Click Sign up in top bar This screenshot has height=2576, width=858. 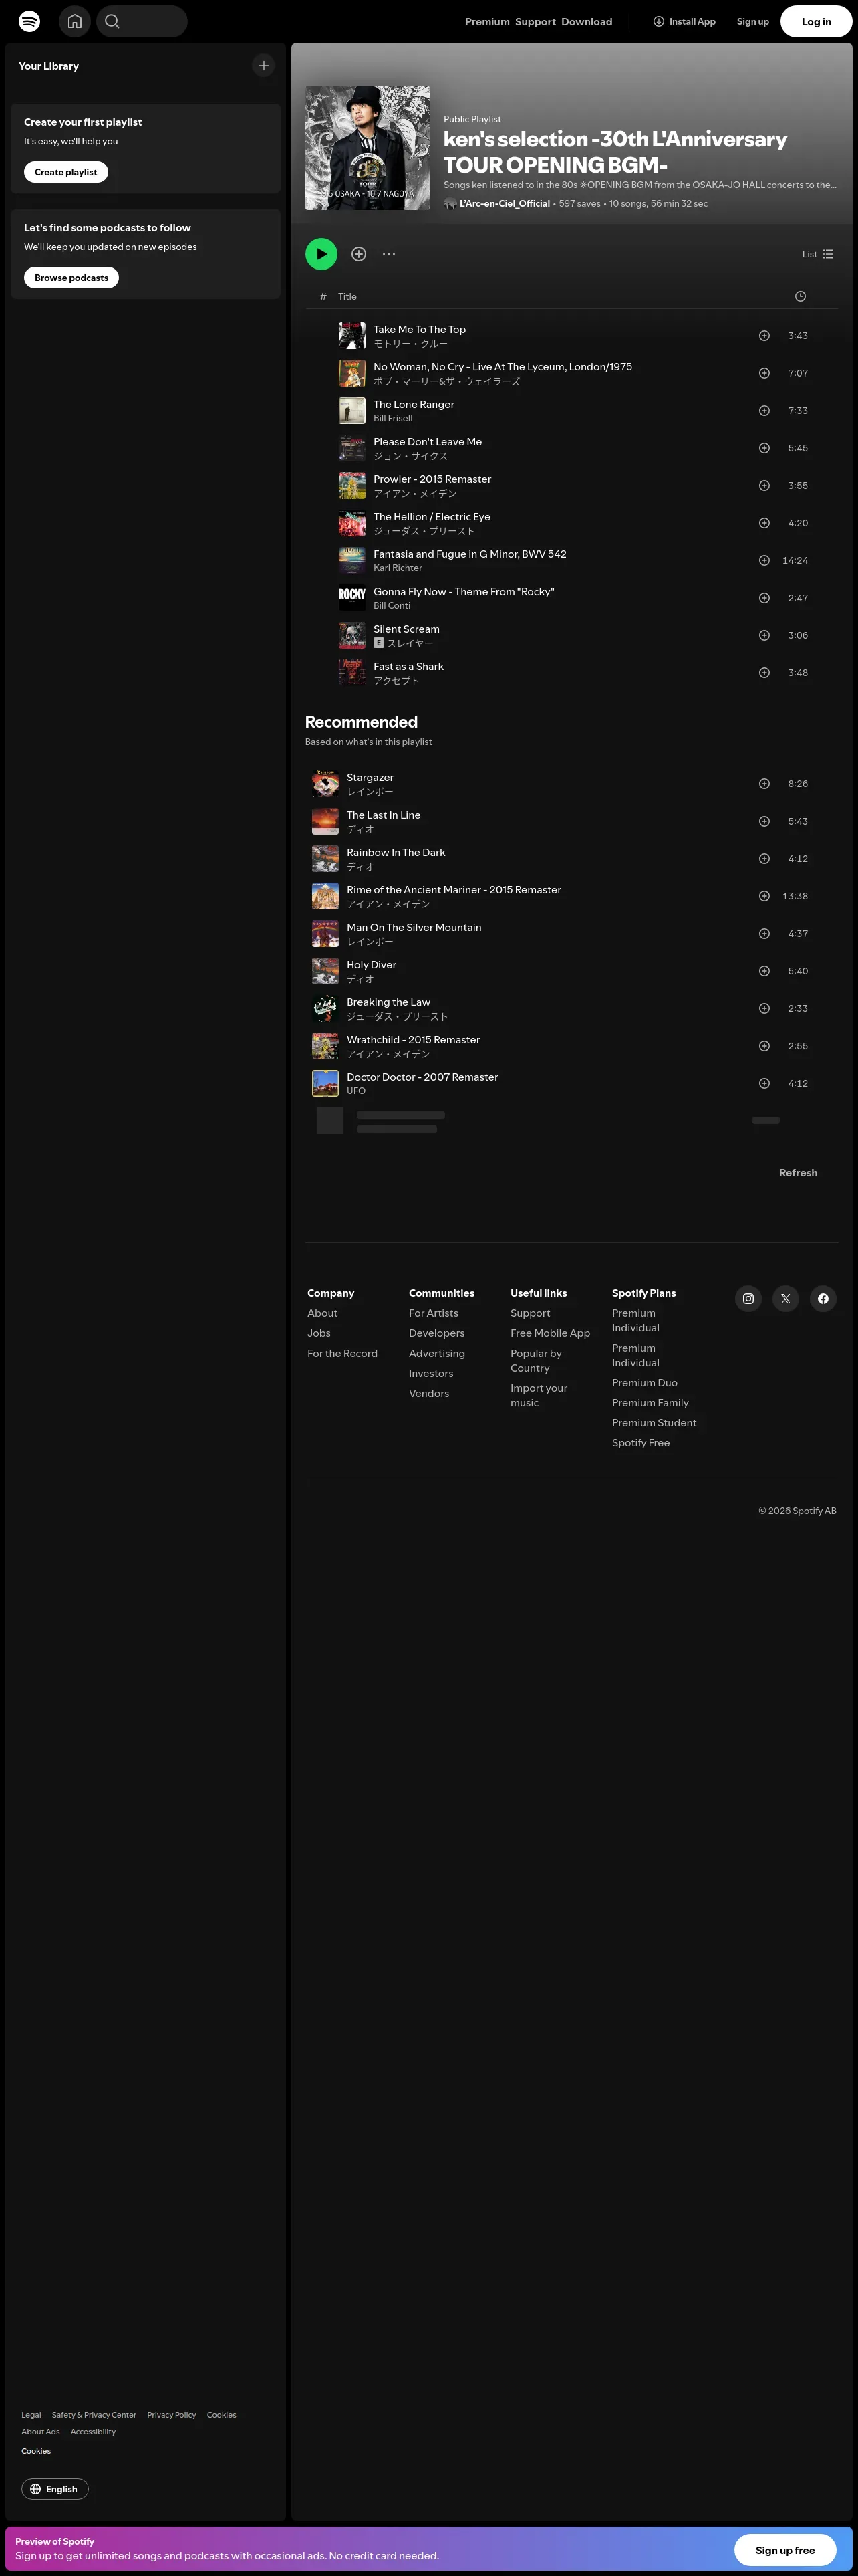pos(753,22)
